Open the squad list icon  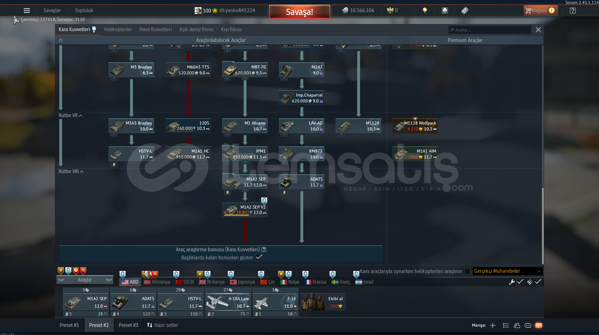(506, 325)
